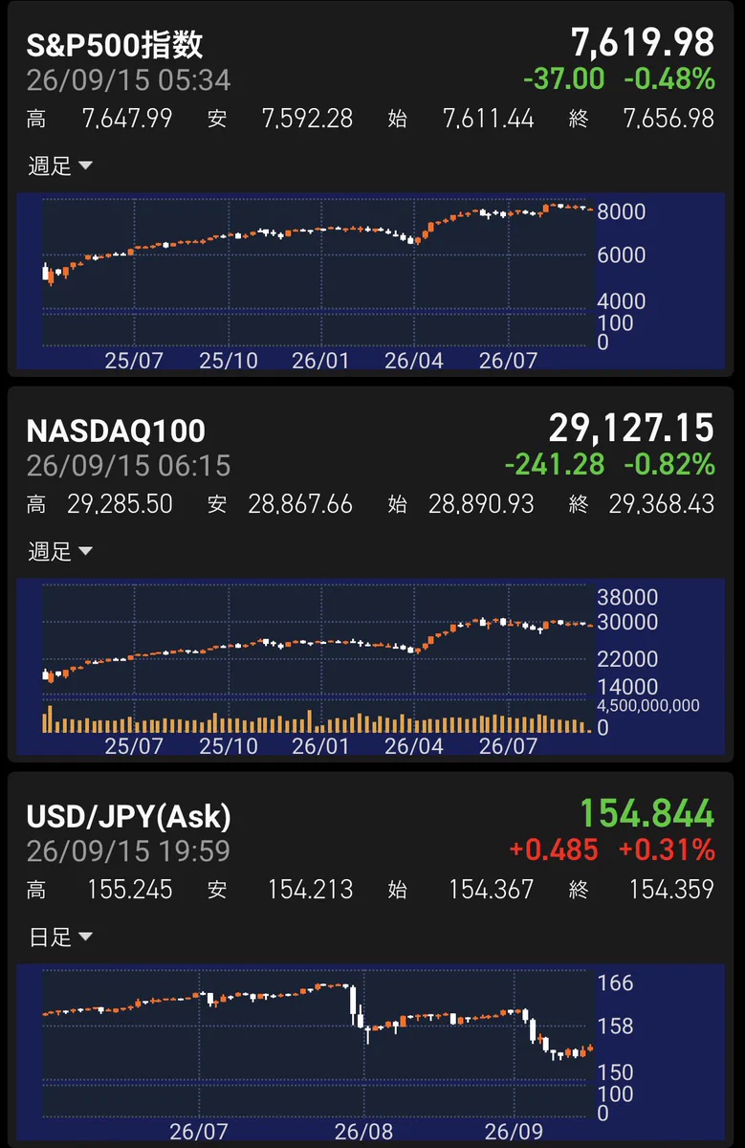The image size is (745, 1148).
Task: Open the 週足 dropdown under S&P500指数
Action: [x=60, y=166]
